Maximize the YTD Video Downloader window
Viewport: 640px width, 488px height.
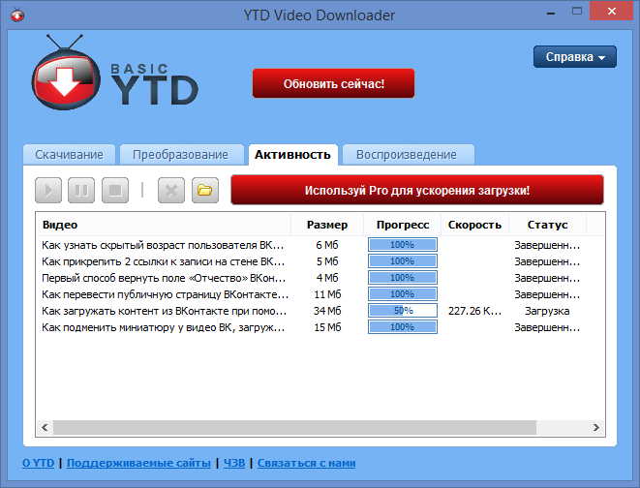577,12
